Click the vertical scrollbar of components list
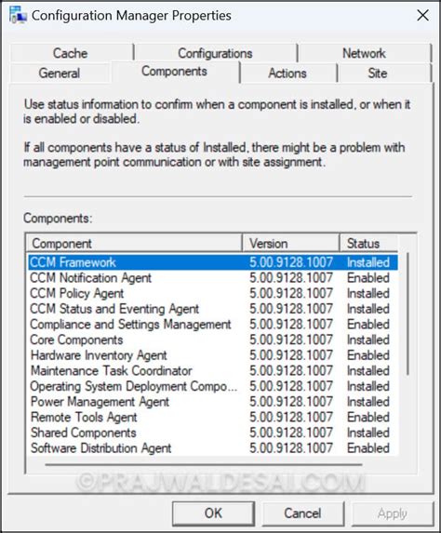 click(x=408, y=314)
